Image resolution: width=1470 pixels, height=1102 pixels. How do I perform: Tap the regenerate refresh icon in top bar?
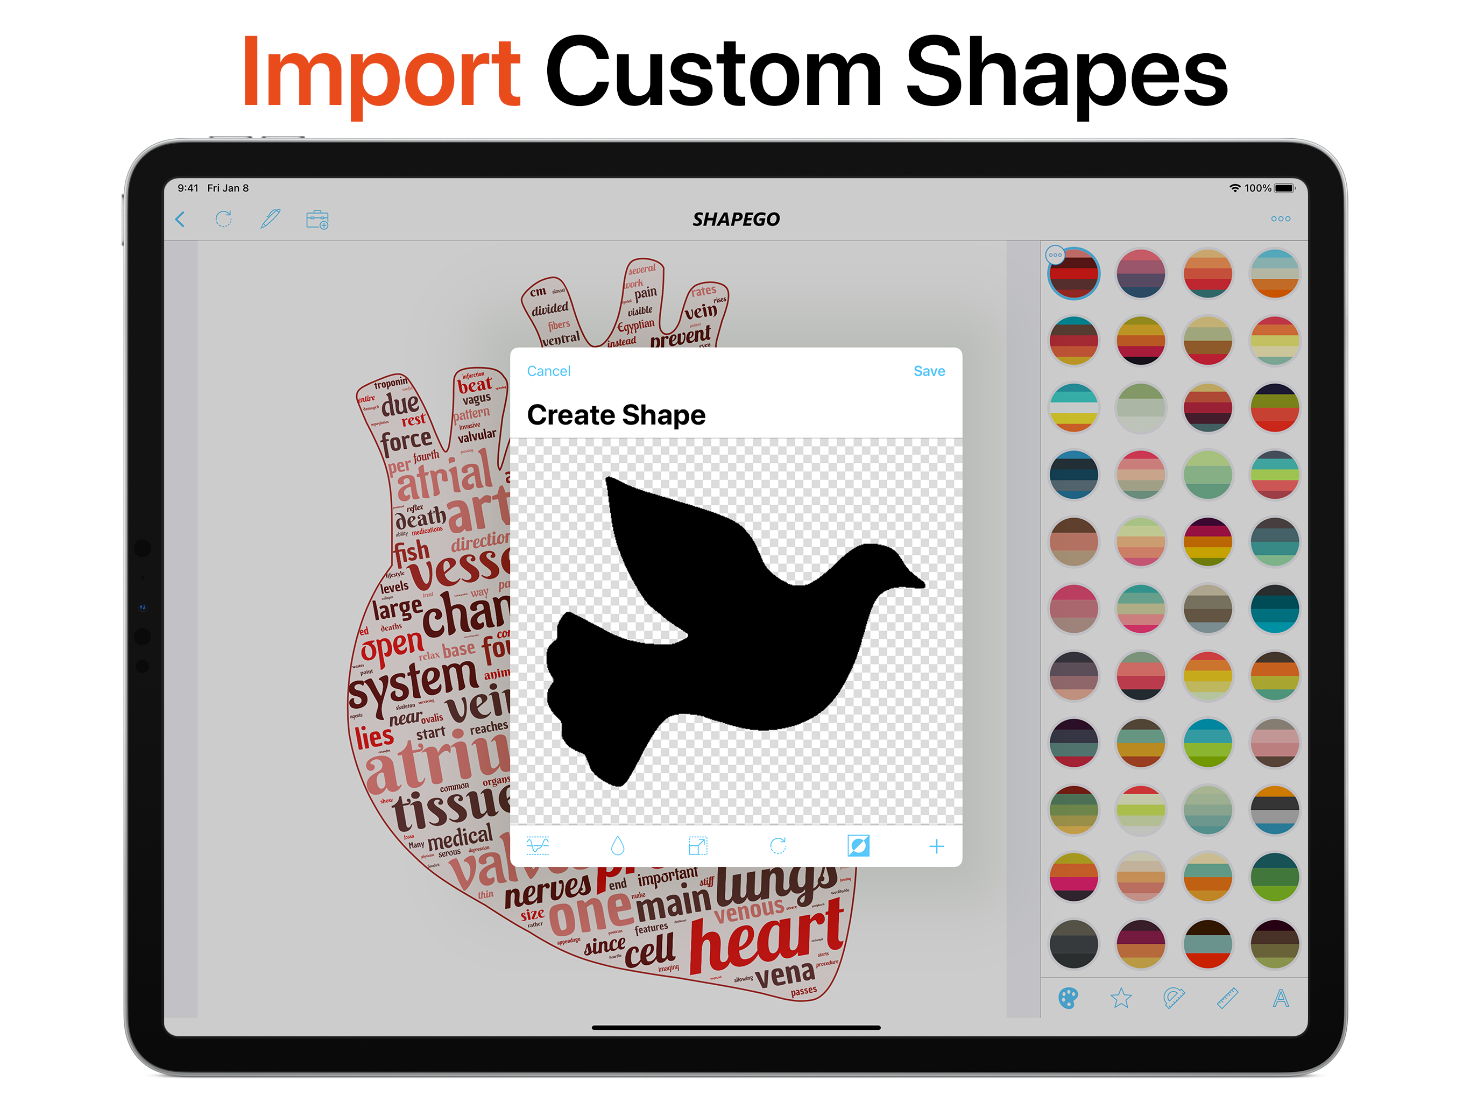[x=224, y=218]
